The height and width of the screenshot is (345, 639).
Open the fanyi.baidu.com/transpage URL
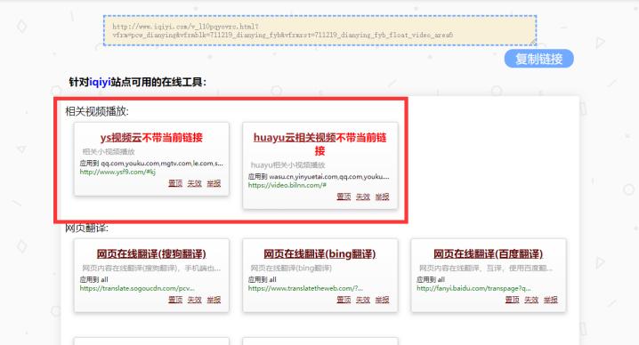click(473, 288)
